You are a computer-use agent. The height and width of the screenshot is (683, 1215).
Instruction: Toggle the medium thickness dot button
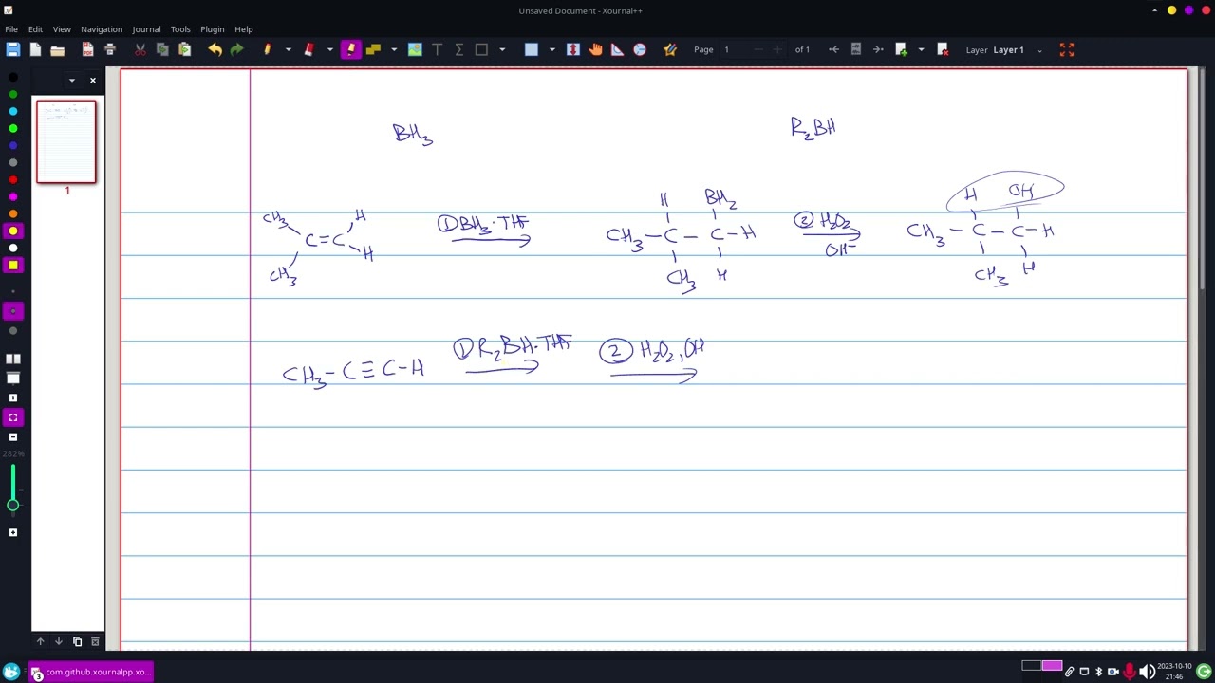tap(12, 310)
